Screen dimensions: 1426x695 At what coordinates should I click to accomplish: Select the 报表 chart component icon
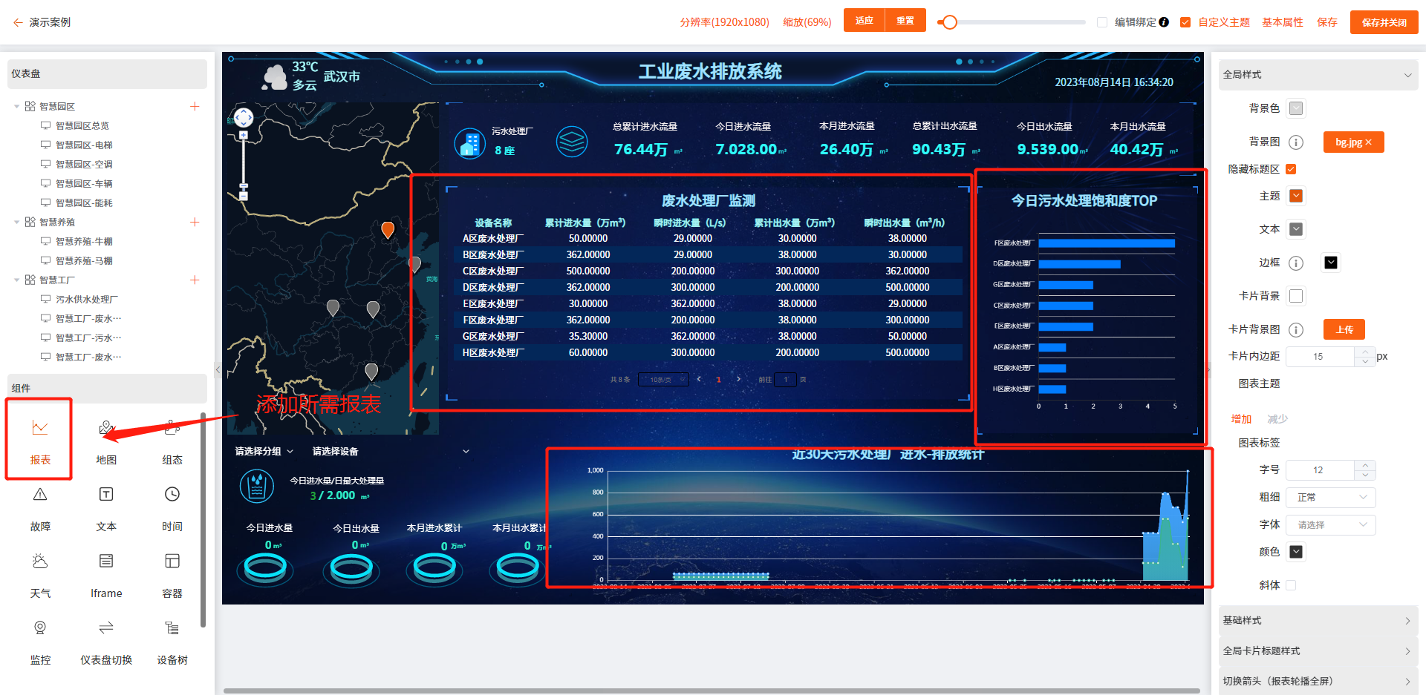pyautogui.click(x=40, y=427)
